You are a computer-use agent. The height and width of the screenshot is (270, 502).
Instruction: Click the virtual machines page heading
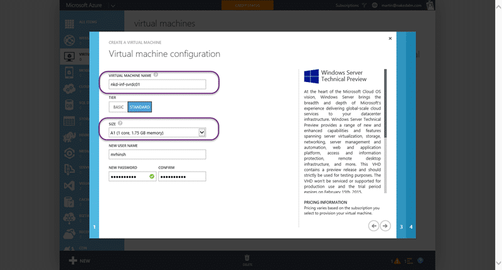click(x=164, y=23)
